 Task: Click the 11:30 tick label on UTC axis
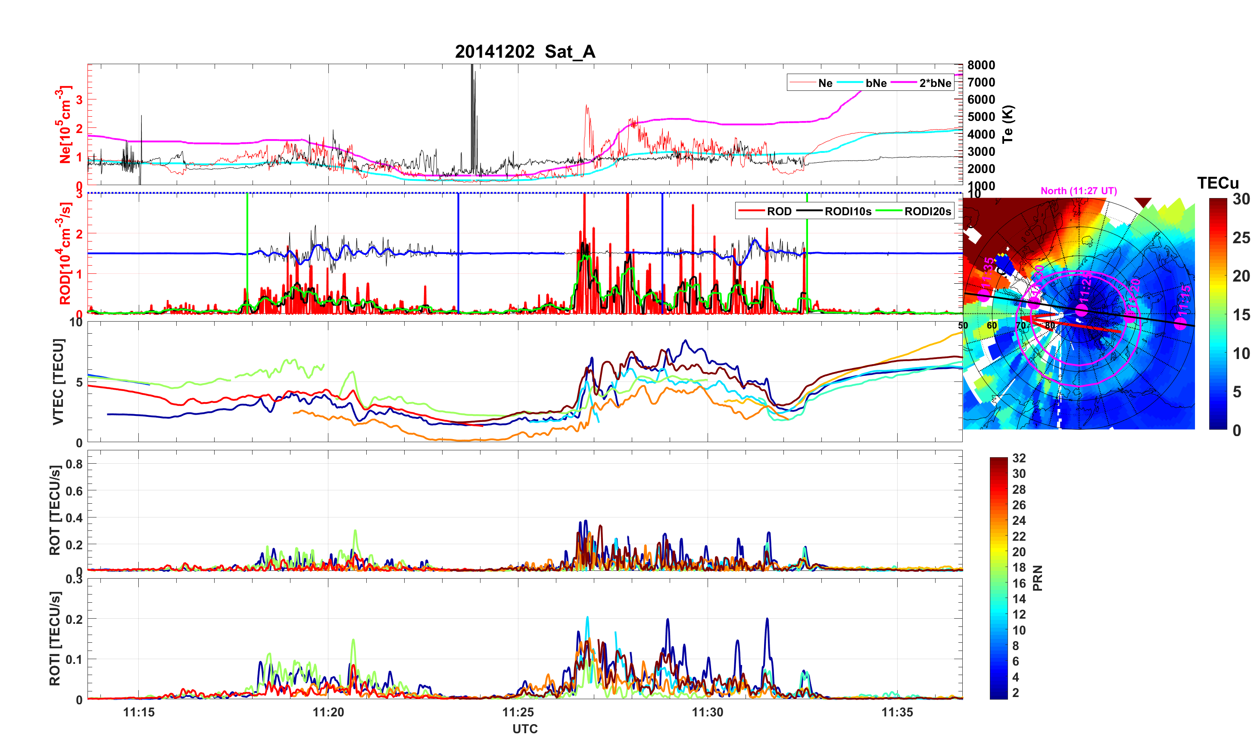[x=707, y=712]
